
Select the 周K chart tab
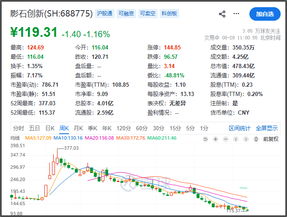pos(64,128)
